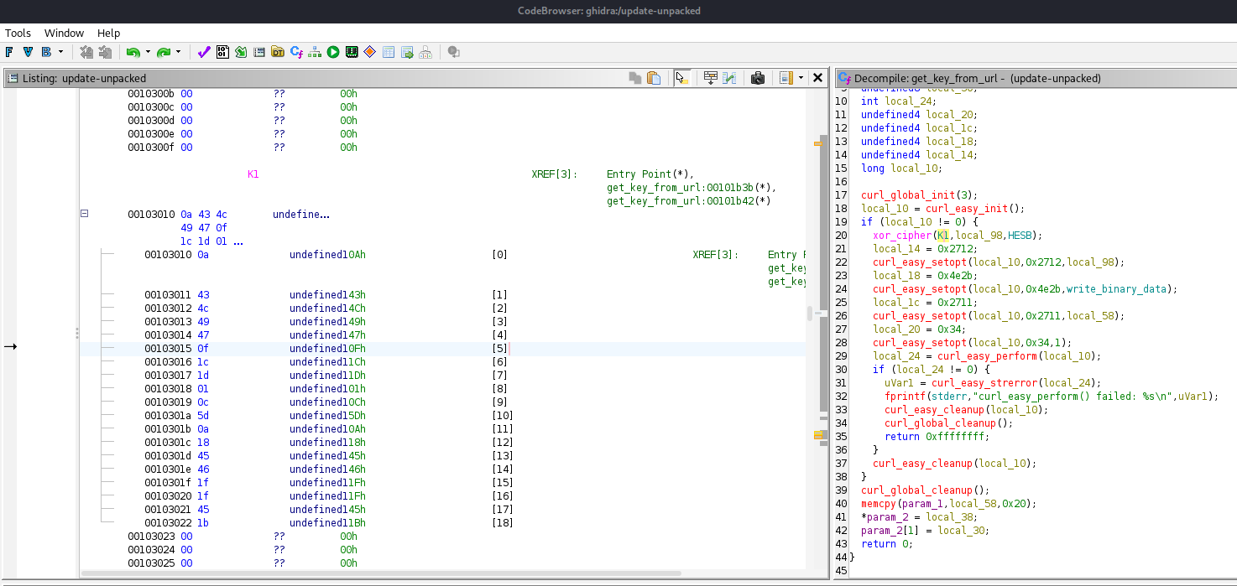Click the green Redo arrow
Image resolution: width=1237 pixels, height=586 pixels.
(164, 52)
